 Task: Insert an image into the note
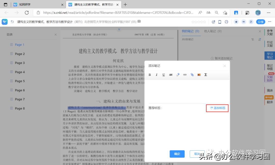[199, 75]
